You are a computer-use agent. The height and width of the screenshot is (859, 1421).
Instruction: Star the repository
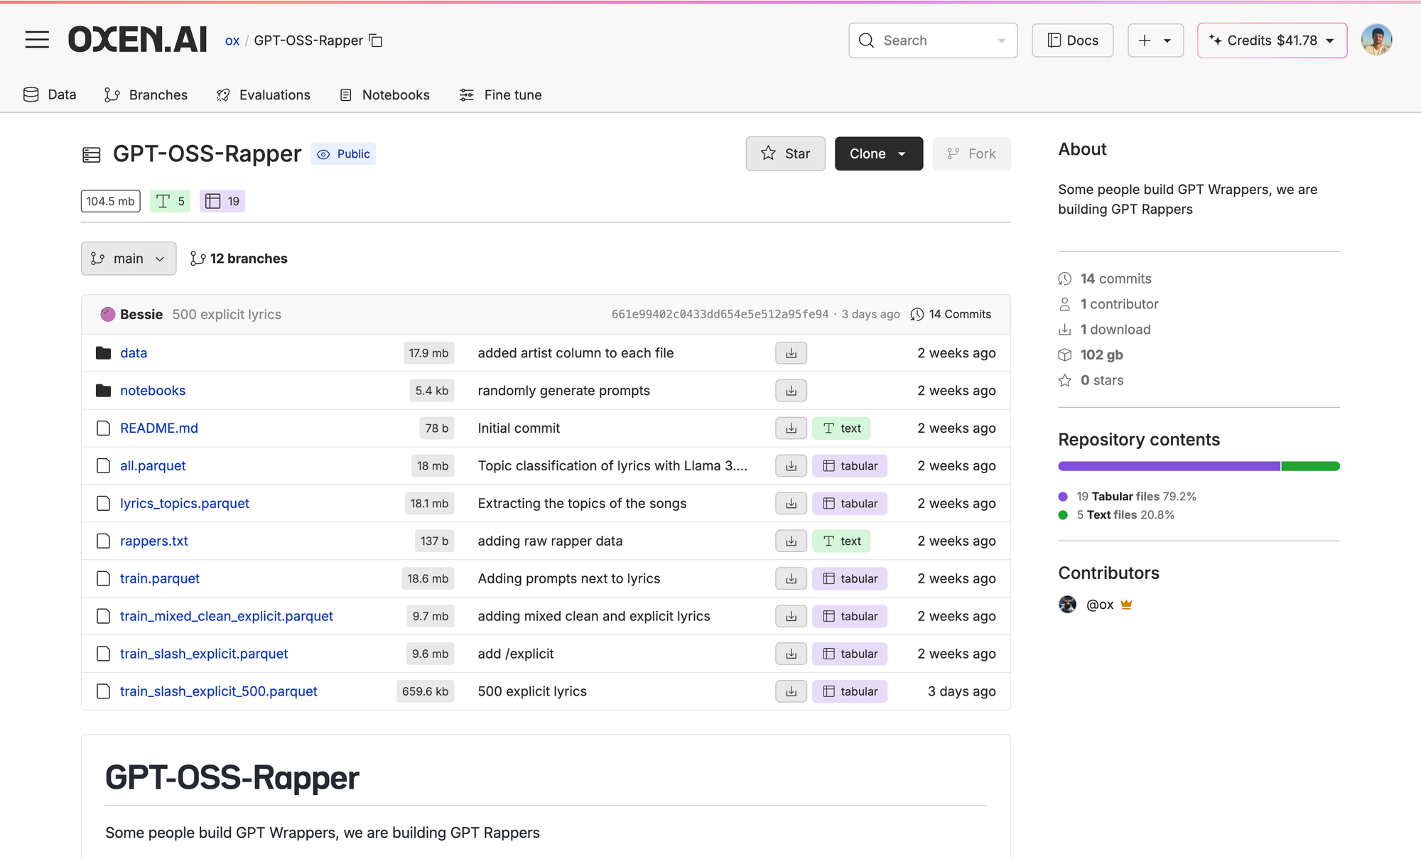(785, 153)
